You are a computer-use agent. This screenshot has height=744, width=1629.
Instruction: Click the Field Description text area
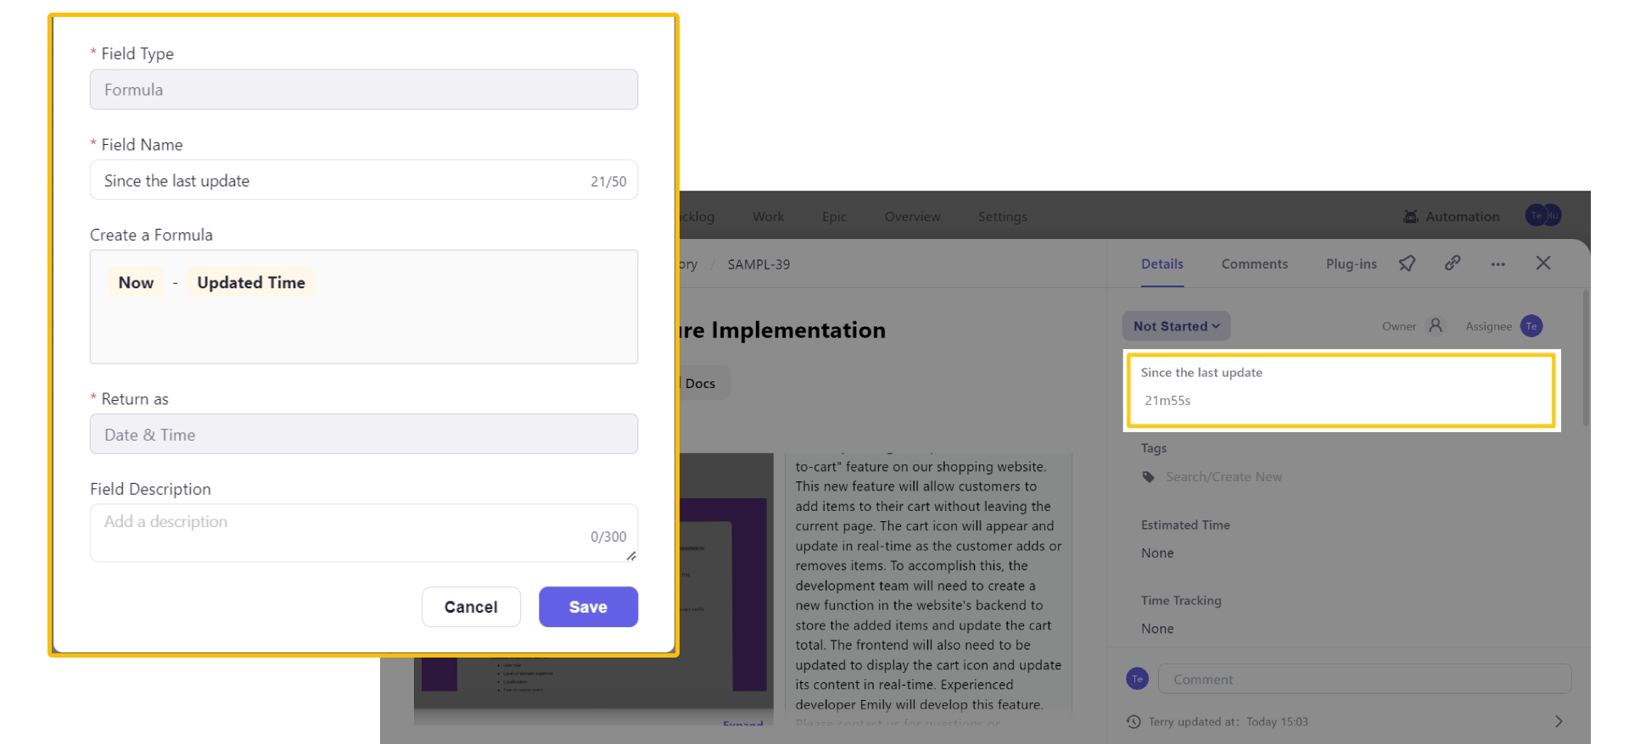coord(339,532)
